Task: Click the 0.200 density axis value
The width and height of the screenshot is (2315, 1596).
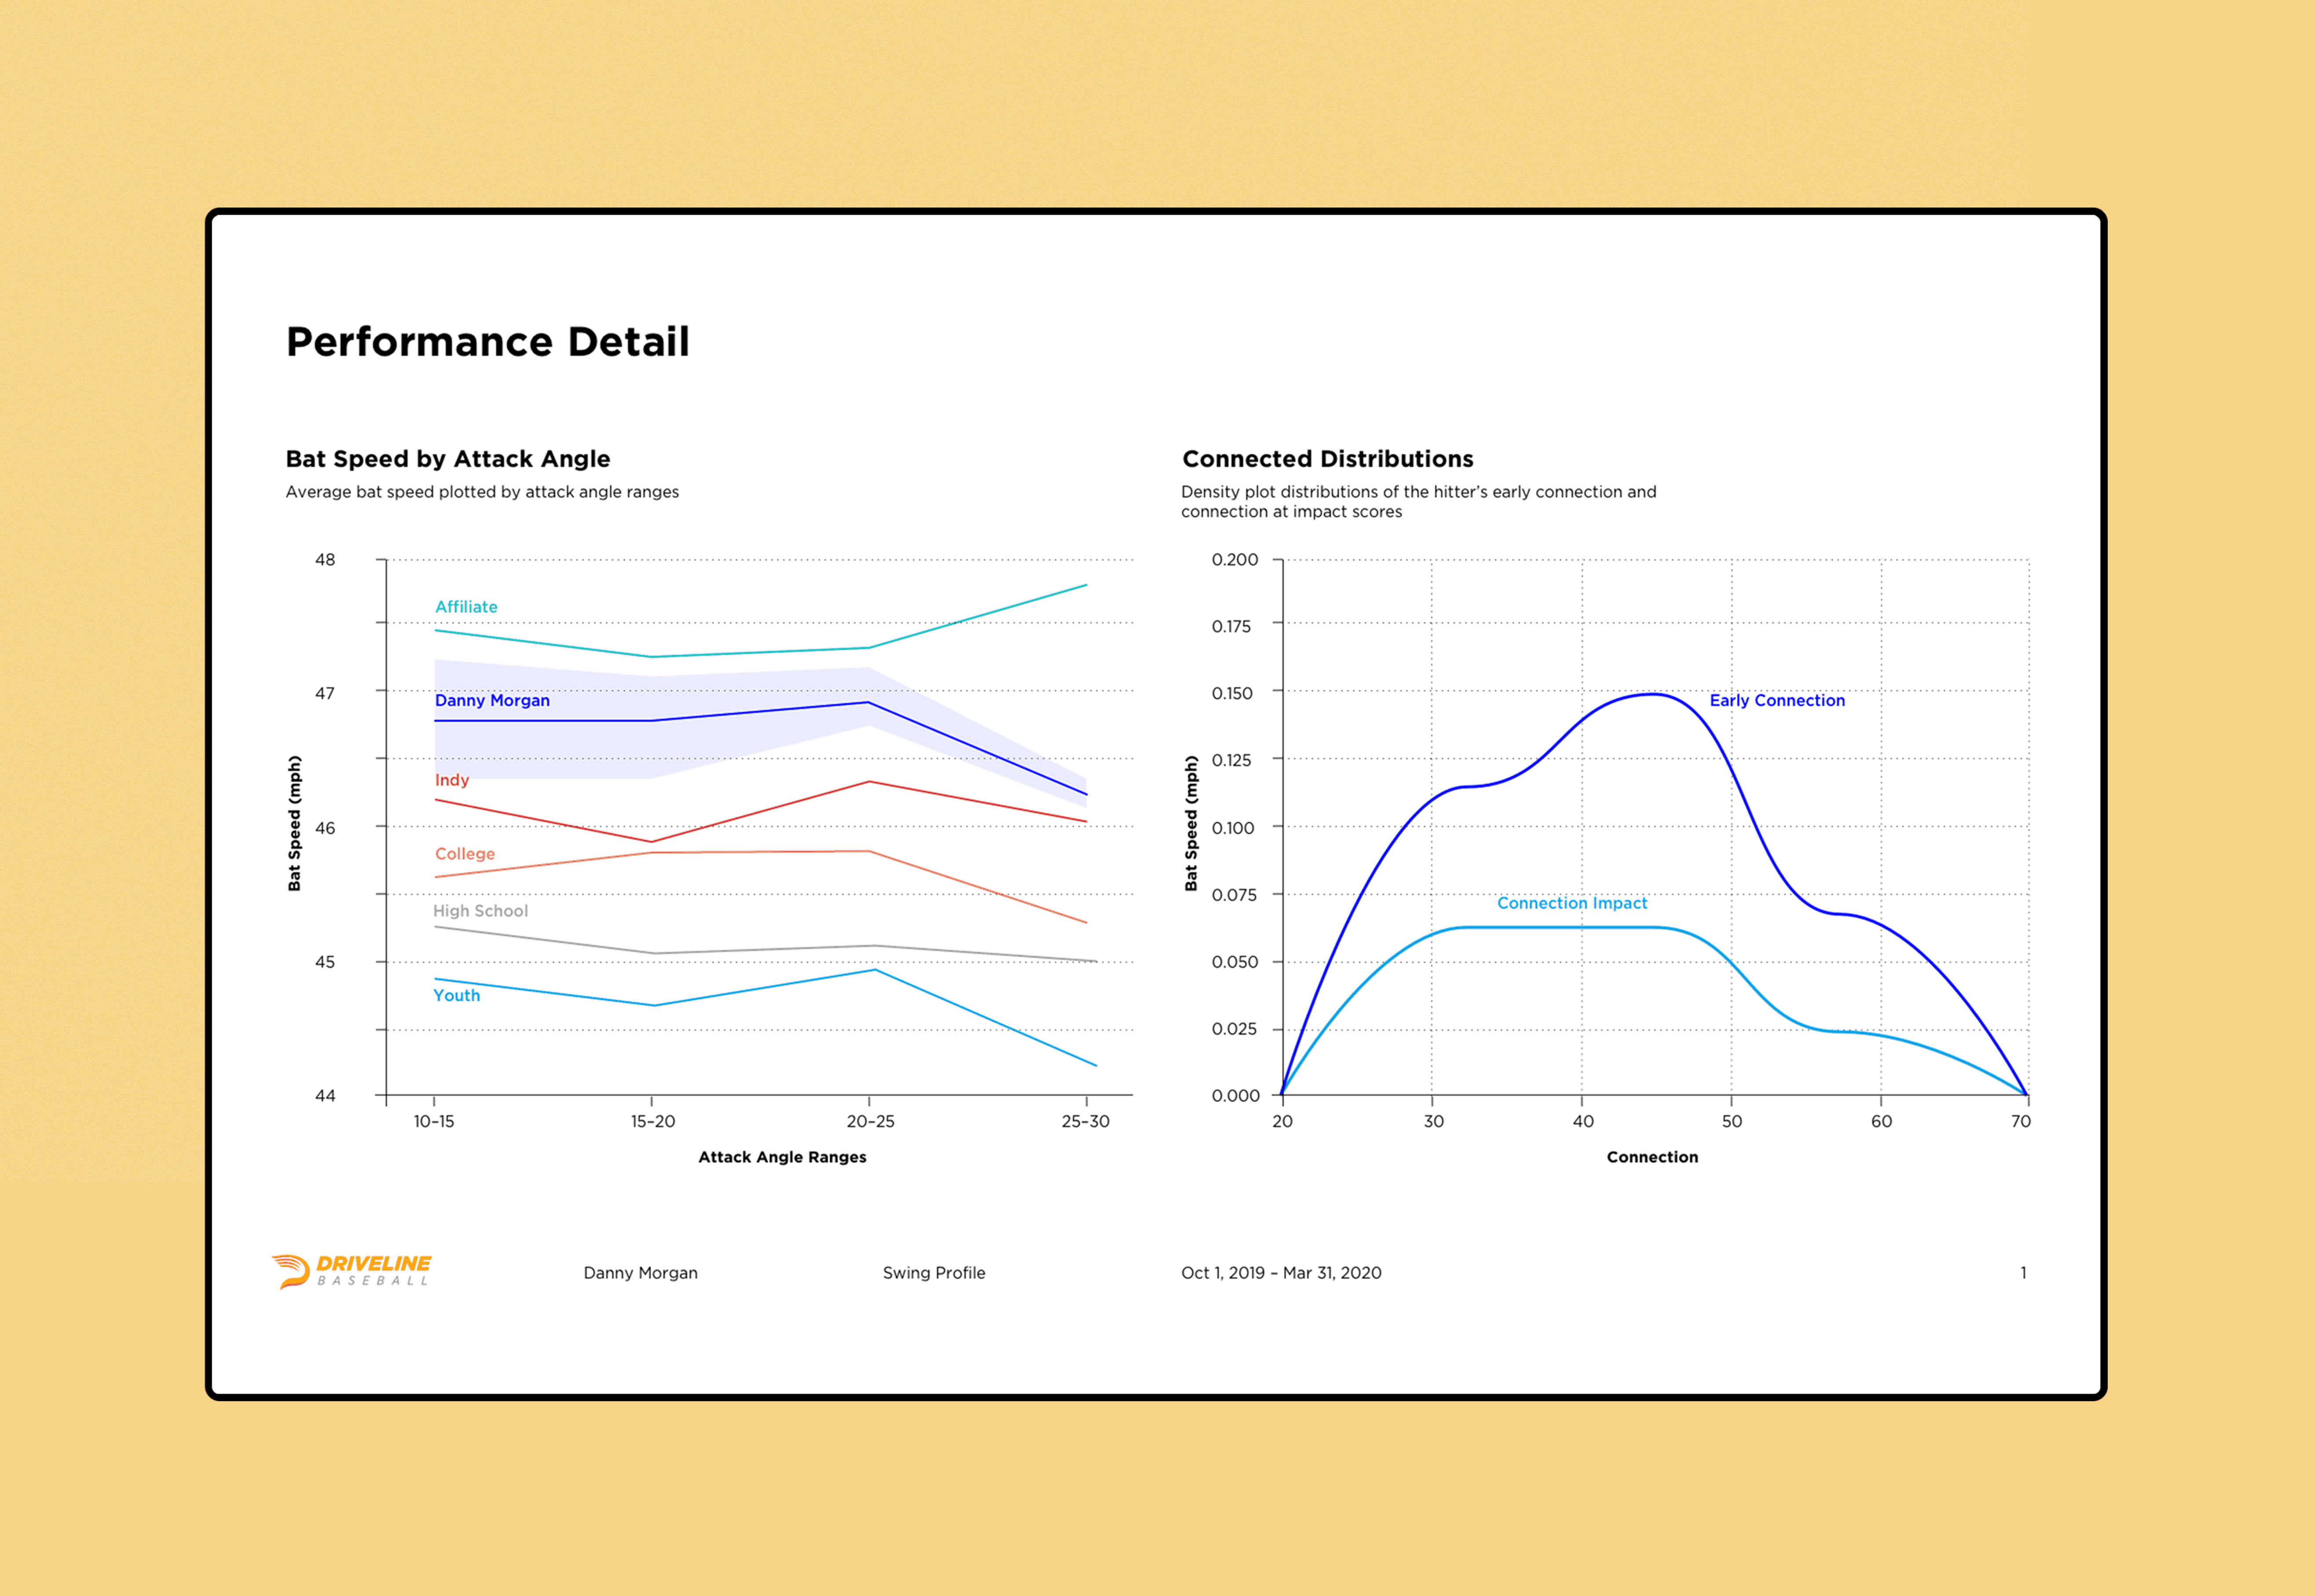Action: [1234, 560]
